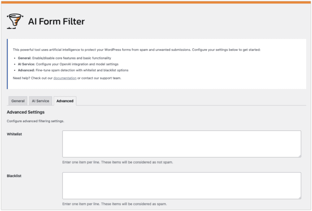This screenshot has height=211, width=312.
Task: Grab the Whitelist textarea resize handle
Action: click(300, 156)
